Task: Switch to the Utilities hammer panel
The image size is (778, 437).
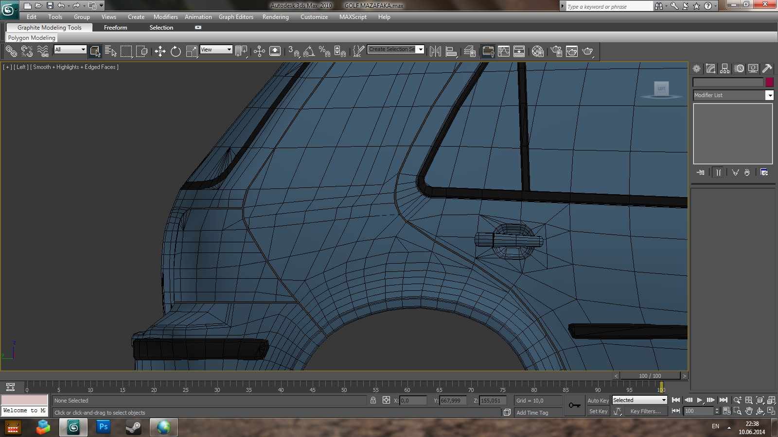Action: pos(767,69)
